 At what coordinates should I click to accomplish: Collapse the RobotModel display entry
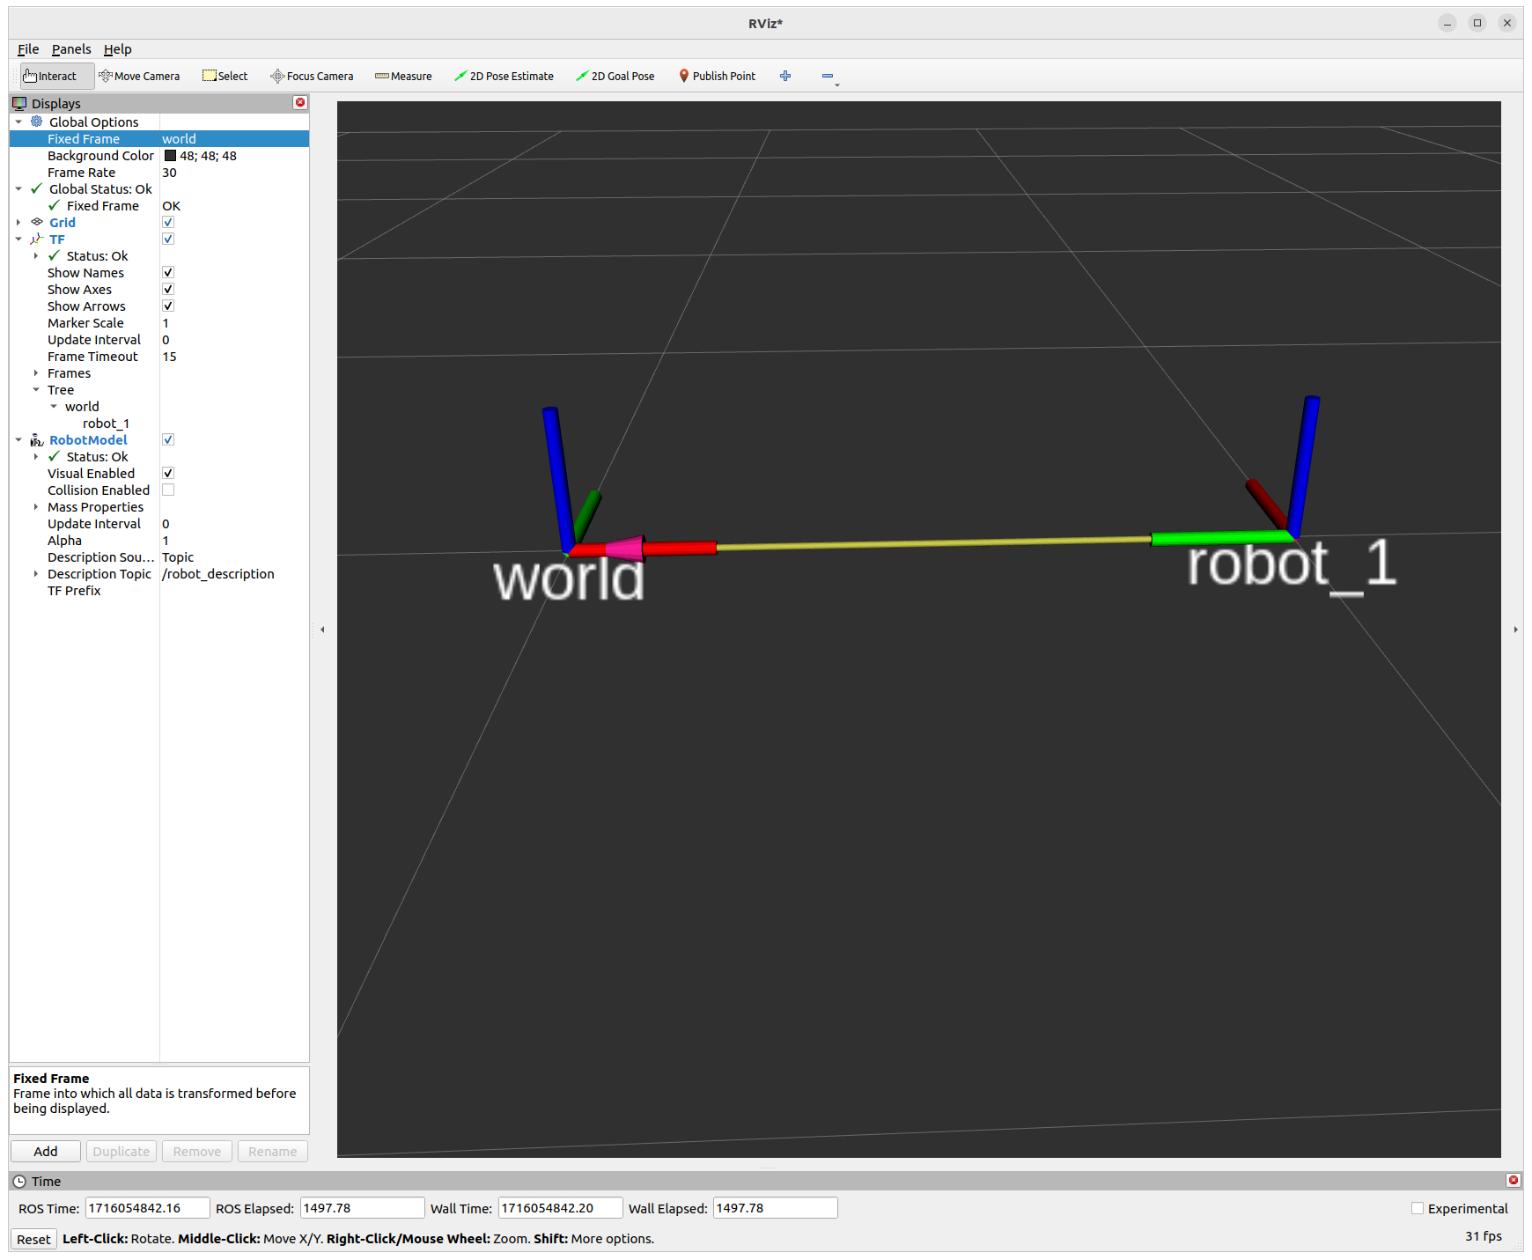(x=18, y=439)
